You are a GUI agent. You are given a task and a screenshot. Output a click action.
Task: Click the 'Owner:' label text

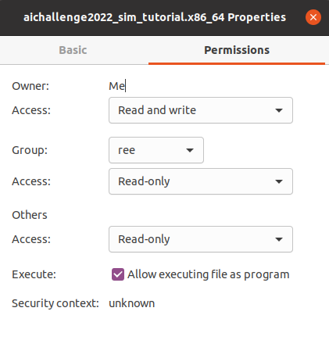coord(30,86)
